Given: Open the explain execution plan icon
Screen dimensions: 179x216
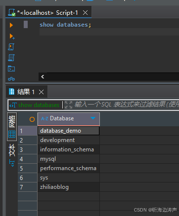Looking at the screenshot, I should 11,58.
